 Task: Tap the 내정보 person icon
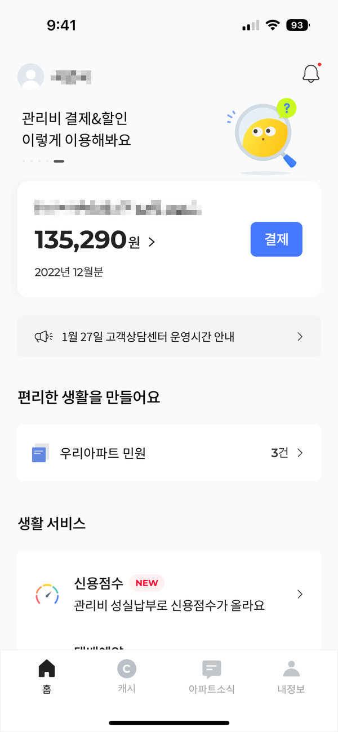pos(291,669)
